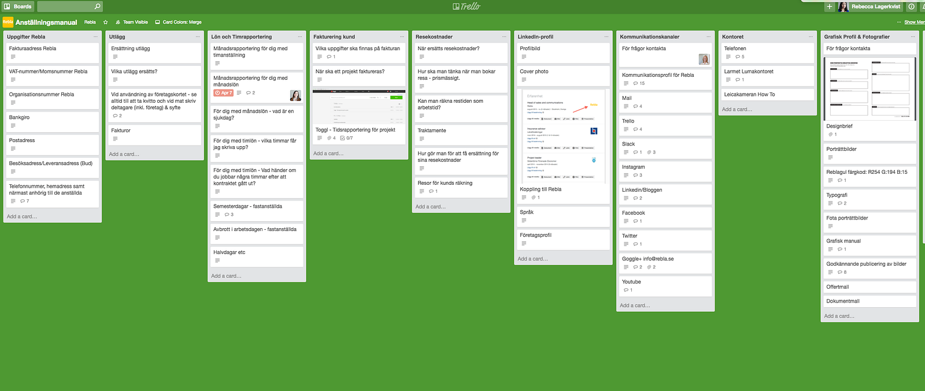
Task: Open list menu for LinkedIn-profil
Action: click(606, 36)
